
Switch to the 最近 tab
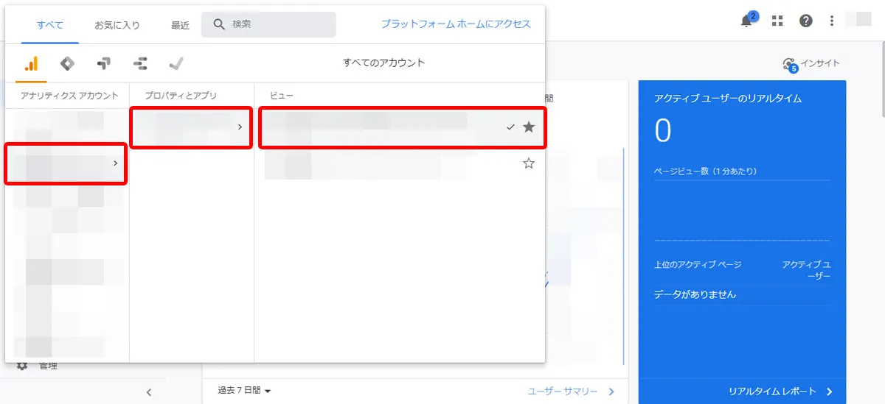click(x=180, y=25)
